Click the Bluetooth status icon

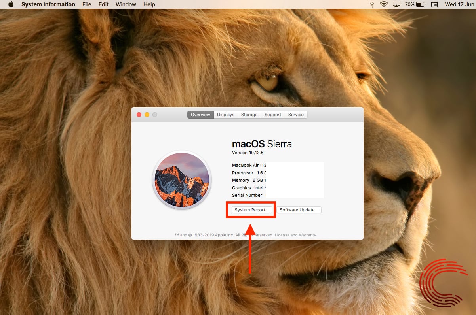click(372, 4)
